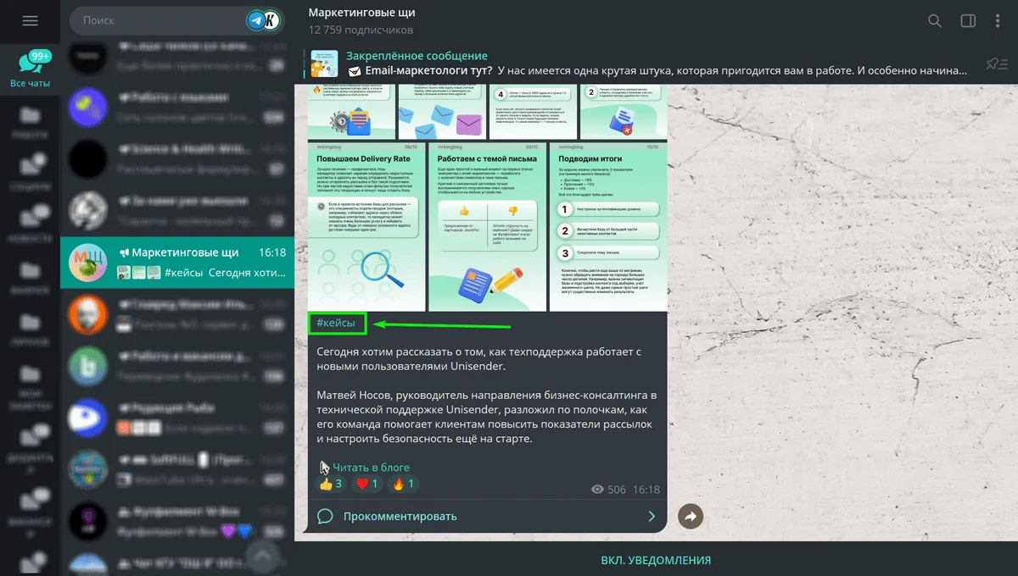Search within this channel via magnifier icon
Viewport: 1018px width, 576px height.
934,21
